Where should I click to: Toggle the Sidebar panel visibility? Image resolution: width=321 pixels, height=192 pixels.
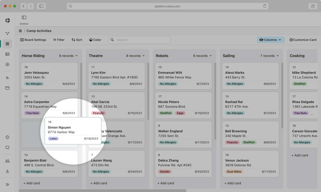point(24,17)
